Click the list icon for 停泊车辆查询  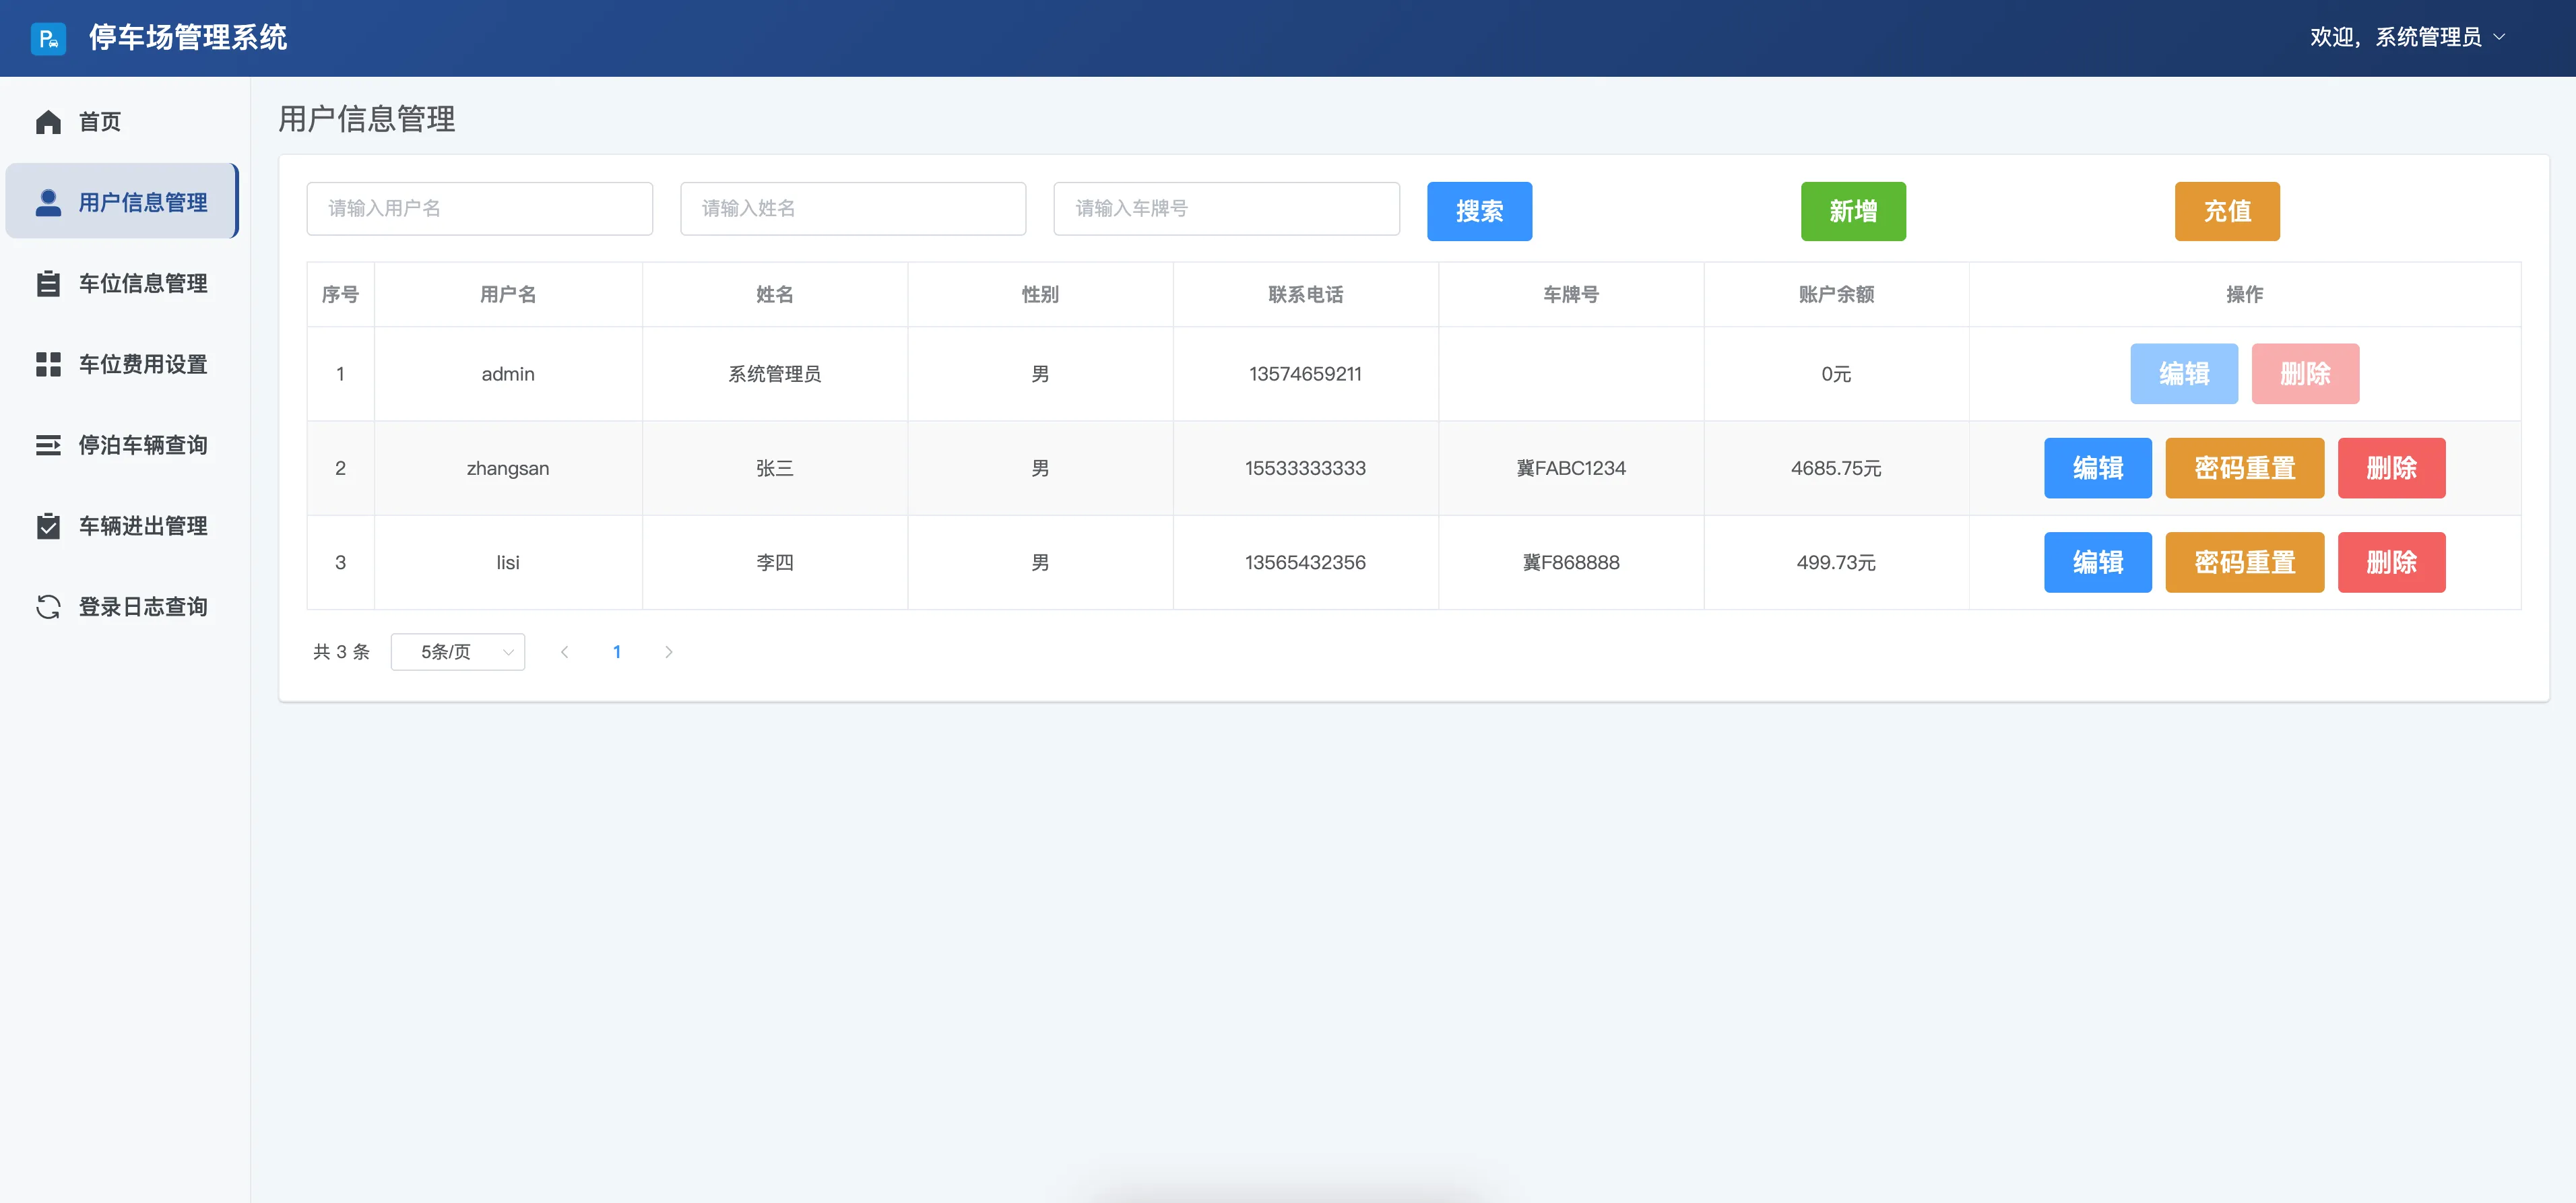48,445
